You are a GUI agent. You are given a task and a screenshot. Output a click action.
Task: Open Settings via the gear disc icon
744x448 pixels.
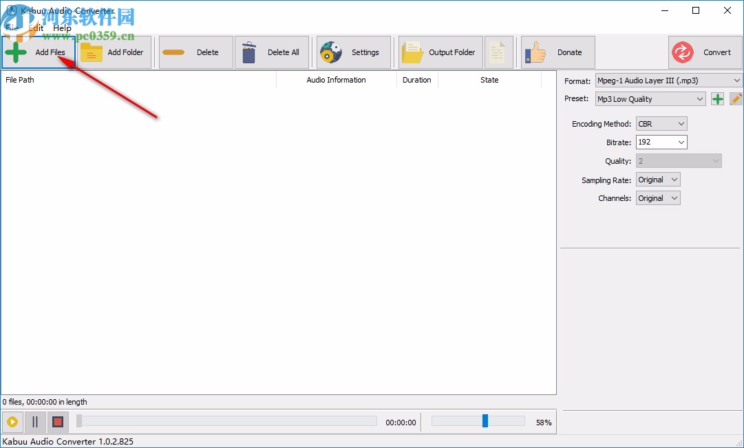point(330,52)
